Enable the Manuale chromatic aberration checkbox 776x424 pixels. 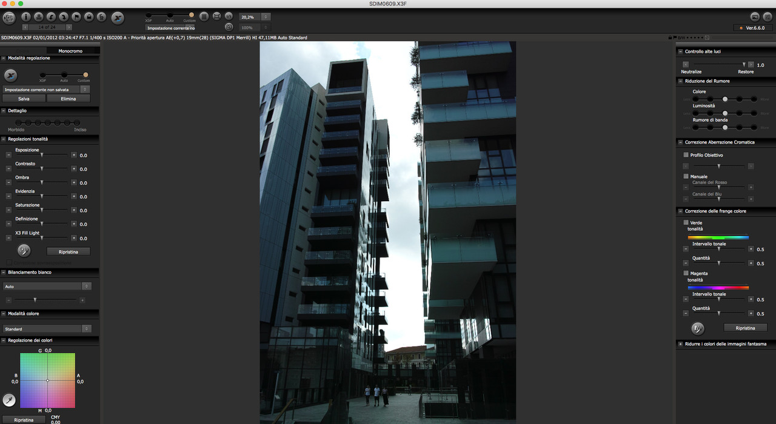pyautogui.click(x=686, y=176)
